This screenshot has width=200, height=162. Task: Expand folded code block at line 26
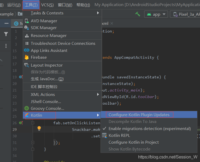coord(33,123)
